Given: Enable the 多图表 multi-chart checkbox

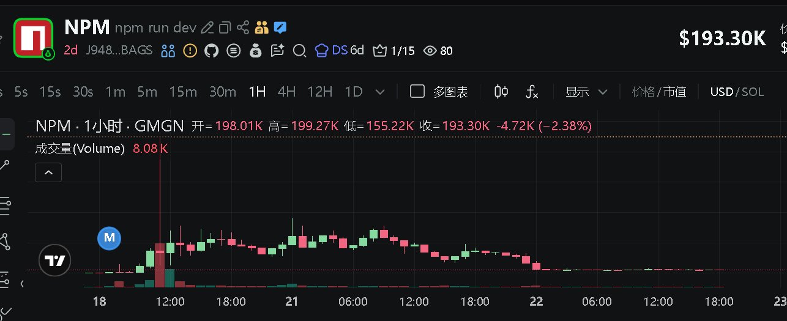Looking at the screenshot, I should coord(417,92).
